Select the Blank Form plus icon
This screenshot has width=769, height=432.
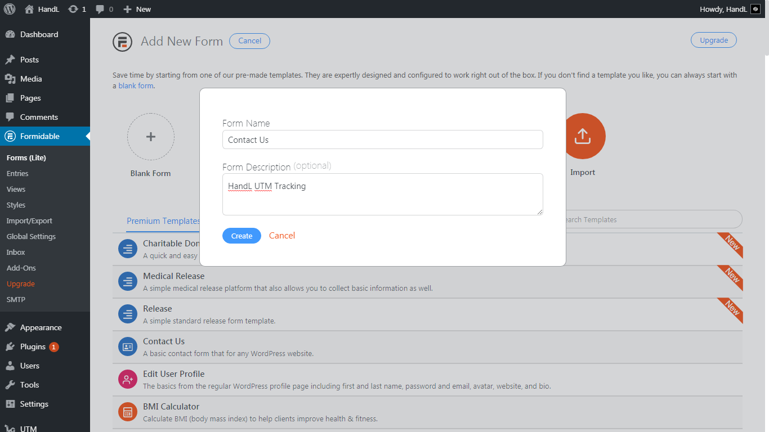pyautogui.click(x=151, y=137)
